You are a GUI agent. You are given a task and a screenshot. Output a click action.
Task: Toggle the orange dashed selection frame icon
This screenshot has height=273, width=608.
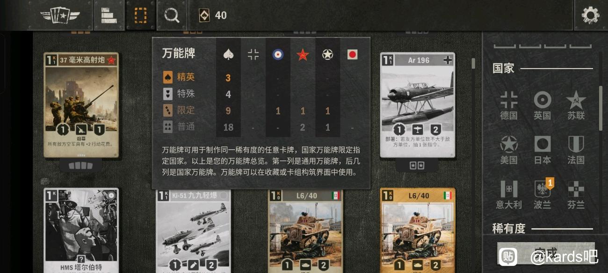click(140, 15)
